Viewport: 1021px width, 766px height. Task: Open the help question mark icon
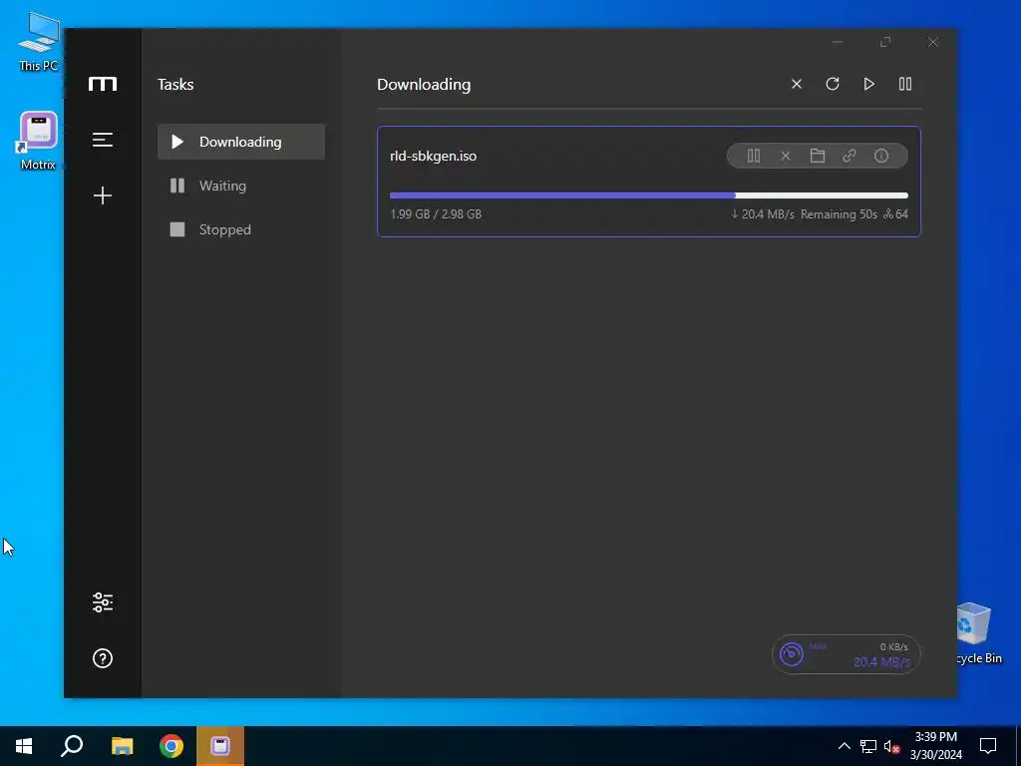click(x=103, y=658)
